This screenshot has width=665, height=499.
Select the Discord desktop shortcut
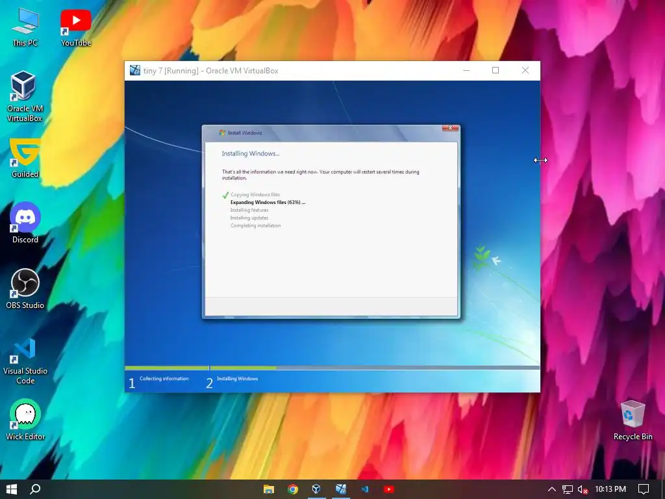25,223
